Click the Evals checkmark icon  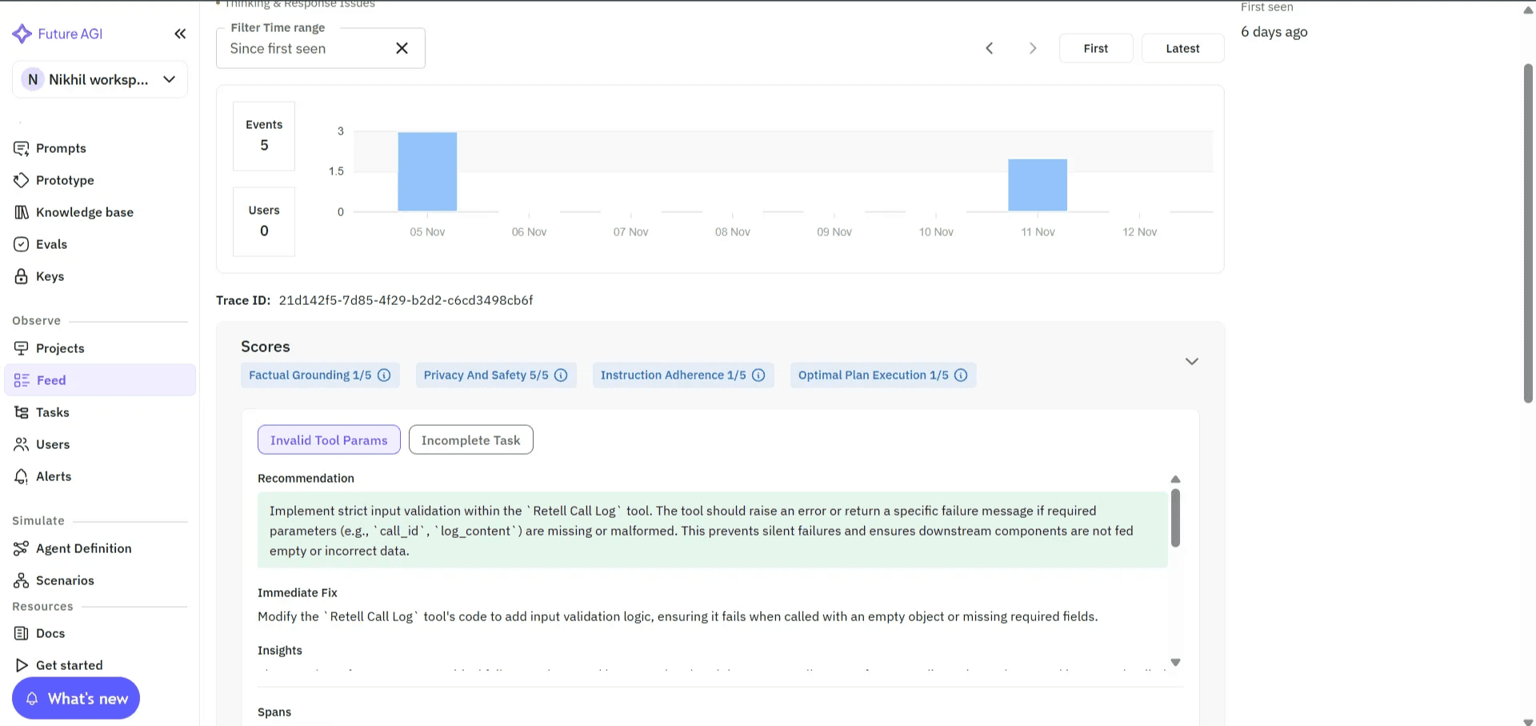pyautogui.click(x=22, y=244)
